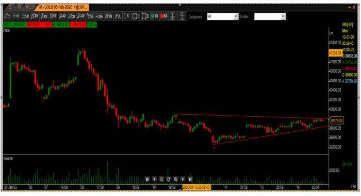Click the 17:59 time axis label
The width and height of the screenshot is (361, 196).
pyautogui.click(x=100, y=187)
